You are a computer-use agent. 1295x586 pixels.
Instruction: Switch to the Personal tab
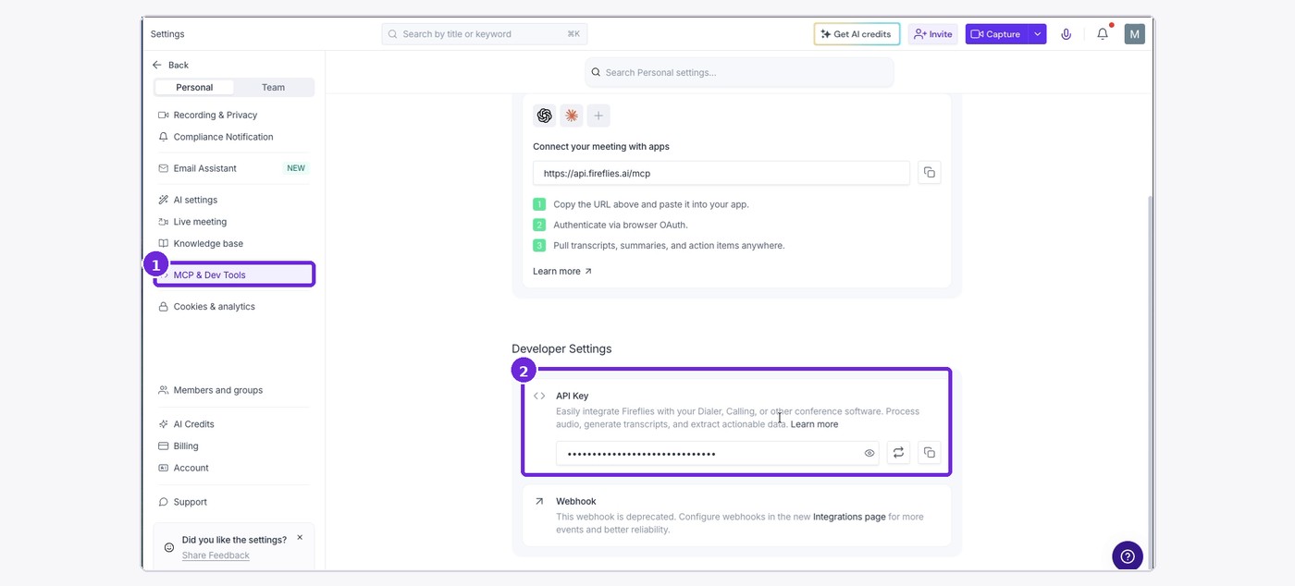pyautogui.click(x=194, y=88)
